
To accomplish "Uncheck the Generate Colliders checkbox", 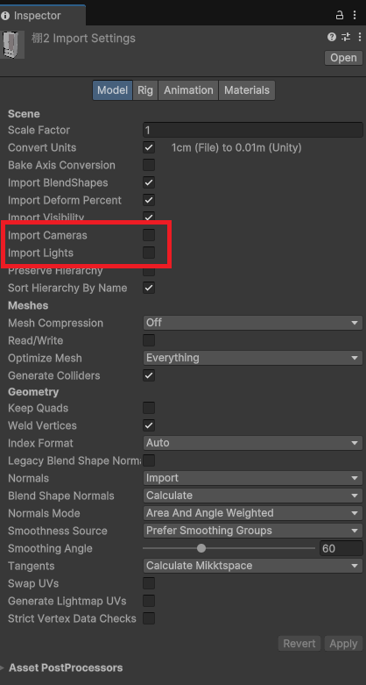I will pos(149,375).
